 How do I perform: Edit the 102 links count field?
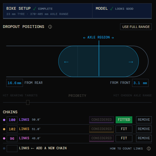click(x=12, y=129)
